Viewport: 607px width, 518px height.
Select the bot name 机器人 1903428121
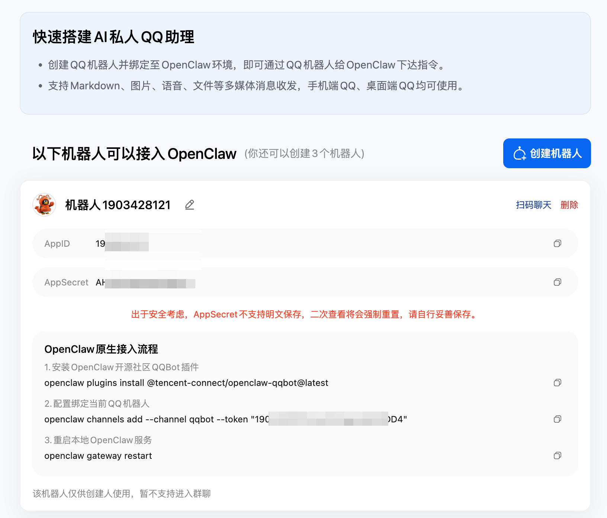pyautogui.click(x=118, y=205)
